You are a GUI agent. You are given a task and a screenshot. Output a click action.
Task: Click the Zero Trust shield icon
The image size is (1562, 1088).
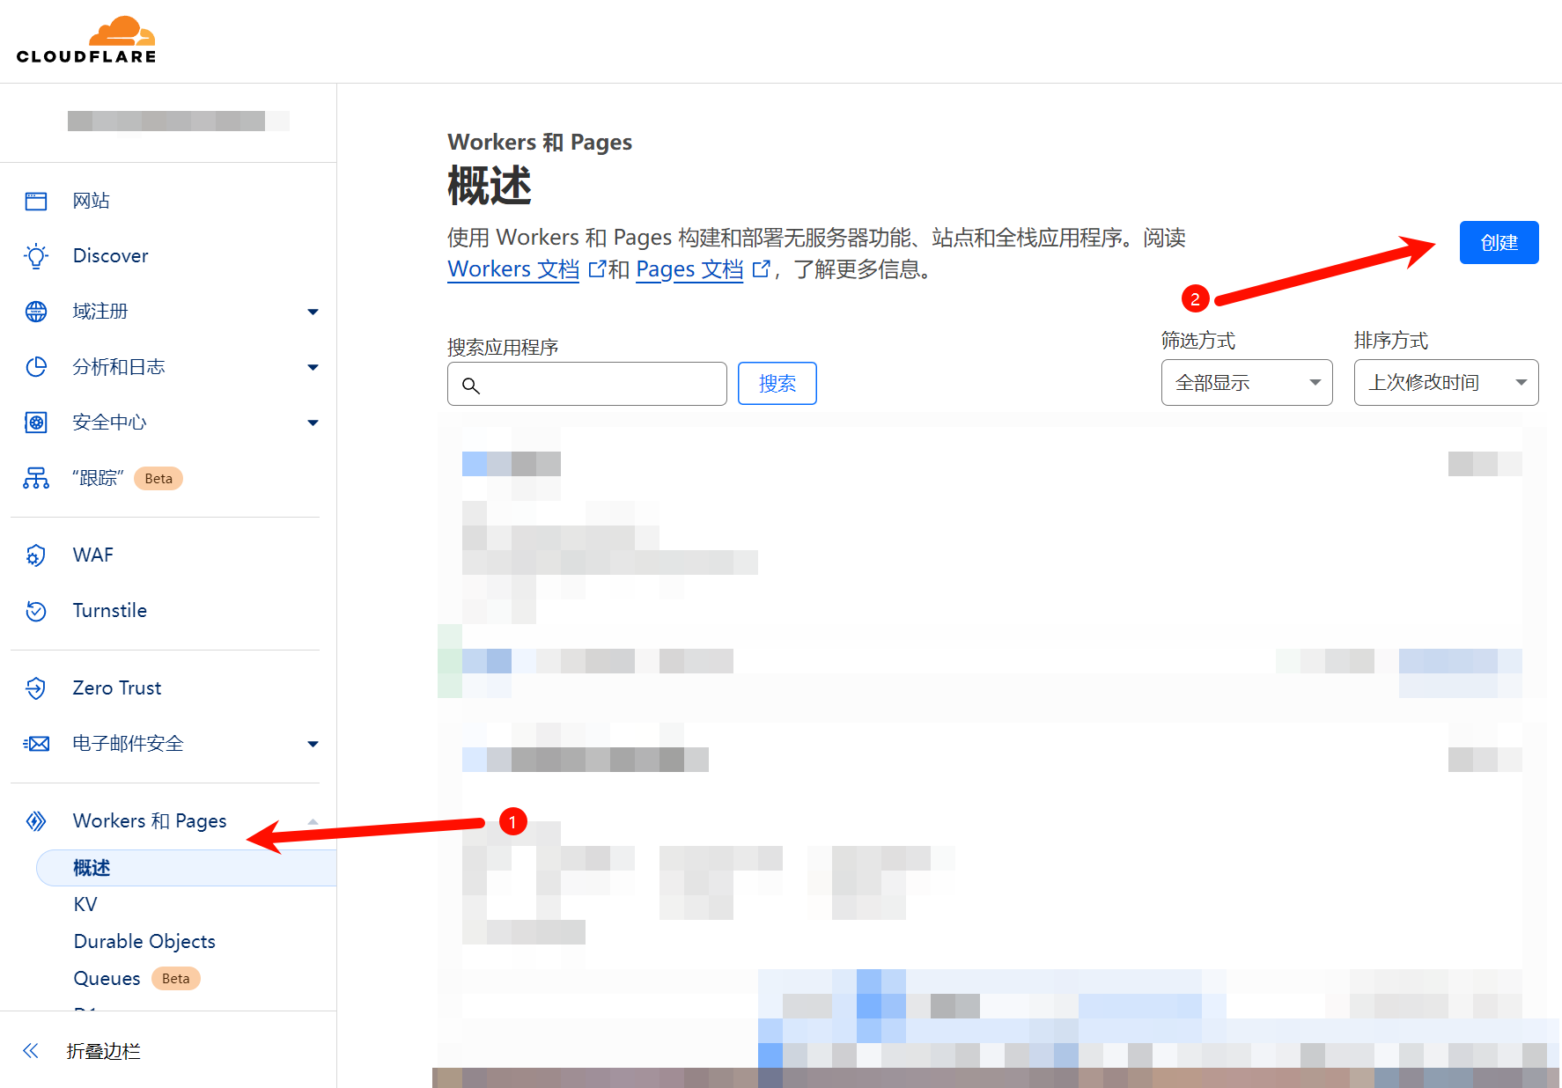pos(36,688)
